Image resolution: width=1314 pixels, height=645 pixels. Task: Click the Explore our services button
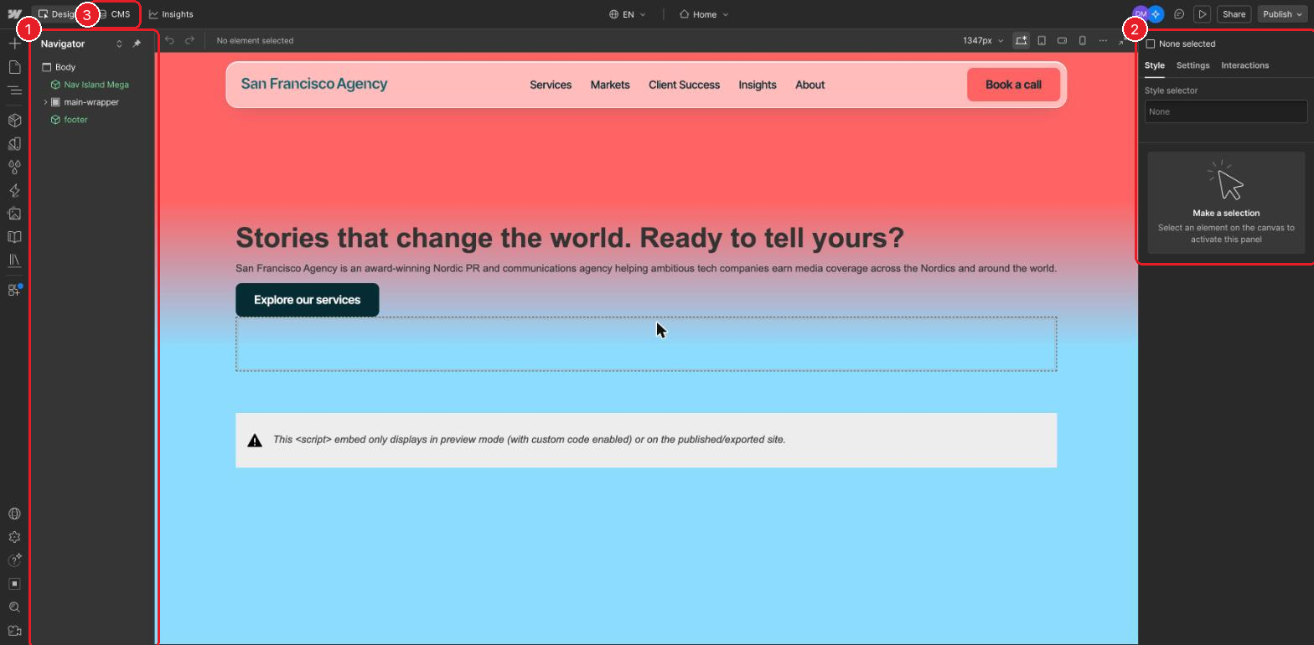coord(307,300)
